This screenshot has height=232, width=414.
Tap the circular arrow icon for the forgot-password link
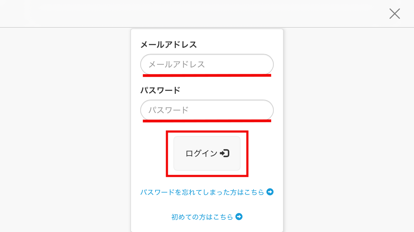click(x=270, y=192)
